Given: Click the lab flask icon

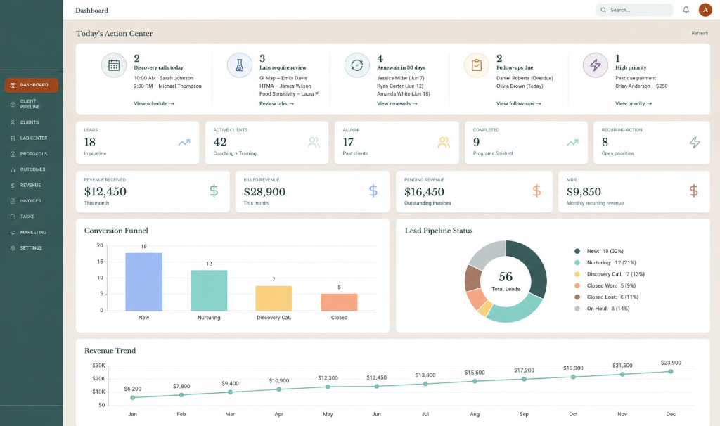Looking at the screenshot, I should 239,65.
